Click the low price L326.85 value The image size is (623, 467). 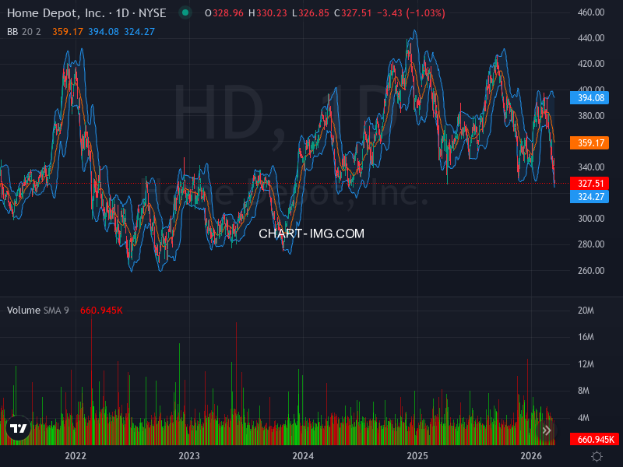[311, 13]
